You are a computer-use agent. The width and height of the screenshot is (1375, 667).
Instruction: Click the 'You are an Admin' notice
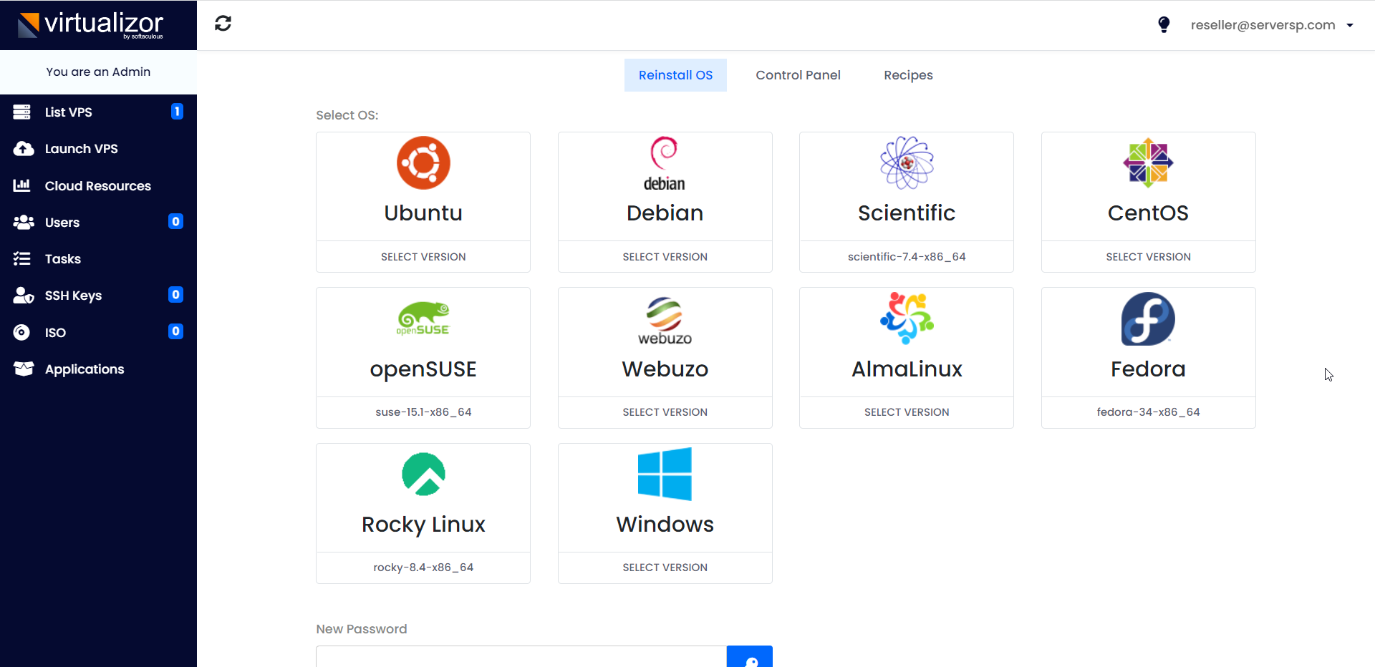[x=98, y=72]
